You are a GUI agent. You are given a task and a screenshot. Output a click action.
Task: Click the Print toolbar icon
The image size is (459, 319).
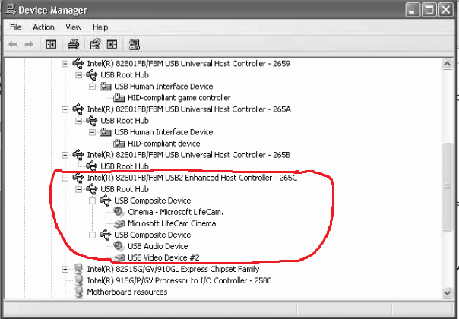click(73, 44)
